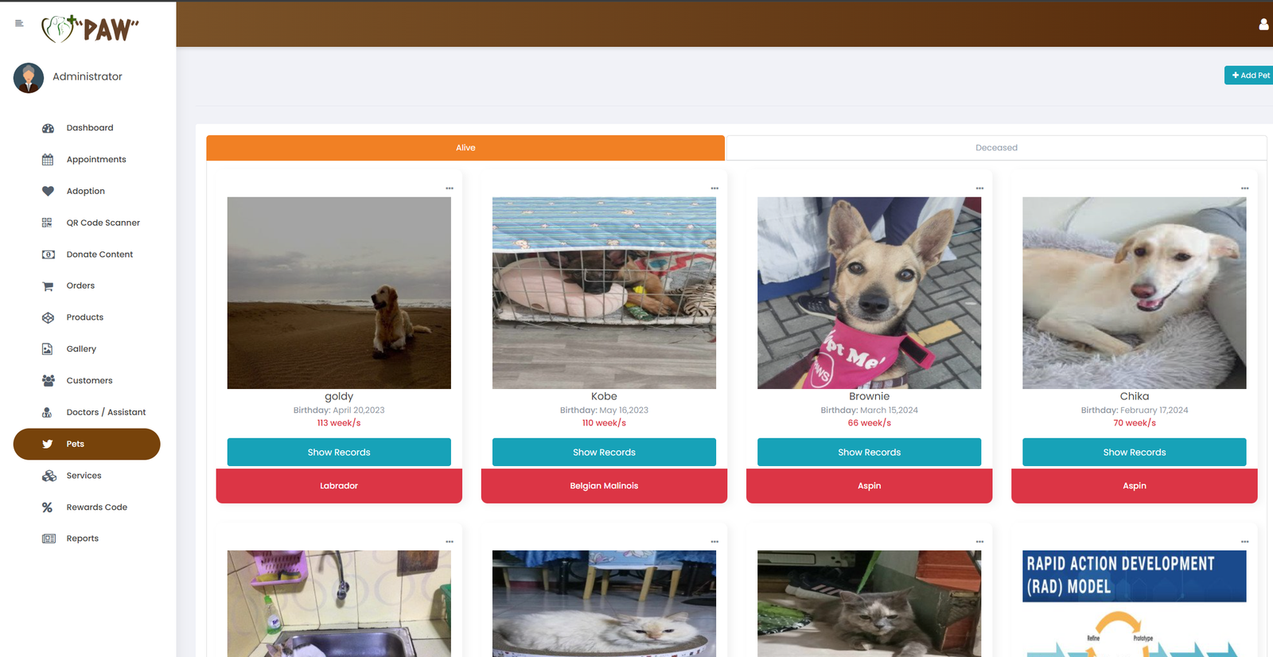This screenshot has height=657, width=1273.
Task: Expand the three-dot menu on Kobe's card
Action: tap(714, 189)
